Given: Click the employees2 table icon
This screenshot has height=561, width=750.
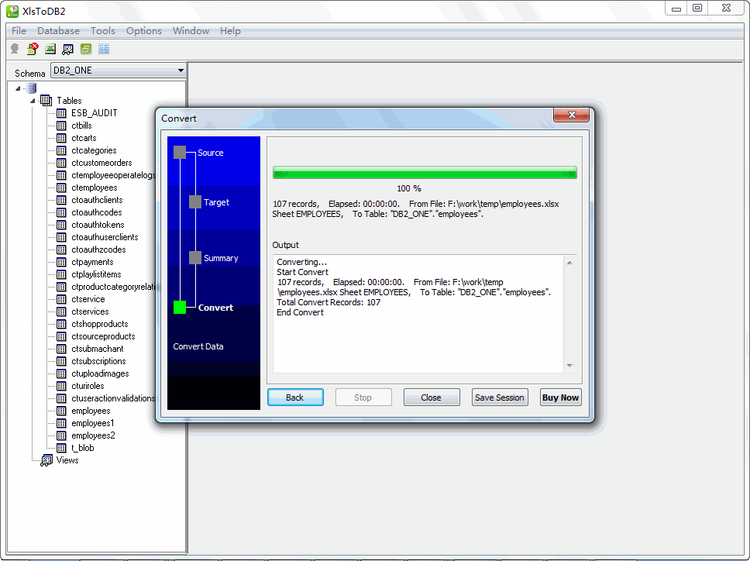Looking at the screenshot, I should (x=61, y=435).
